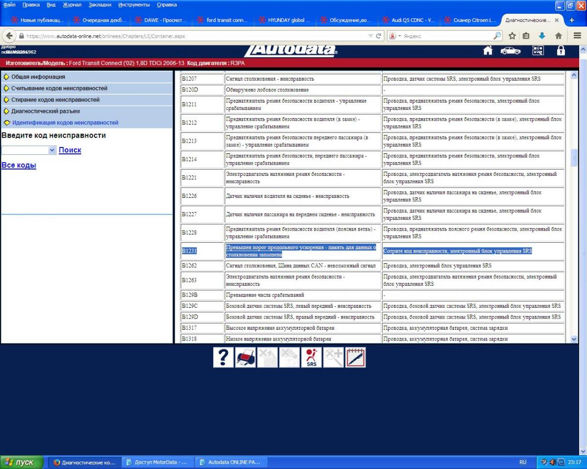Switch to the DAWE - Просмот... tab
Image resolution: width=587 pixels, height=469 pixels.
[160, 21]
